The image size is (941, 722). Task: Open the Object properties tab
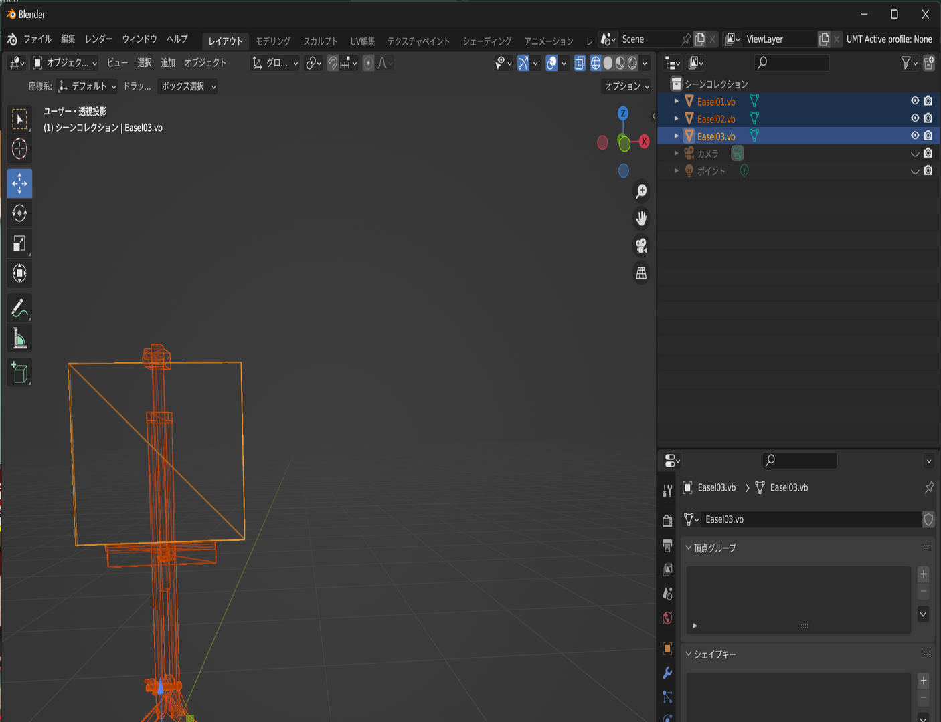click(667, 648)
